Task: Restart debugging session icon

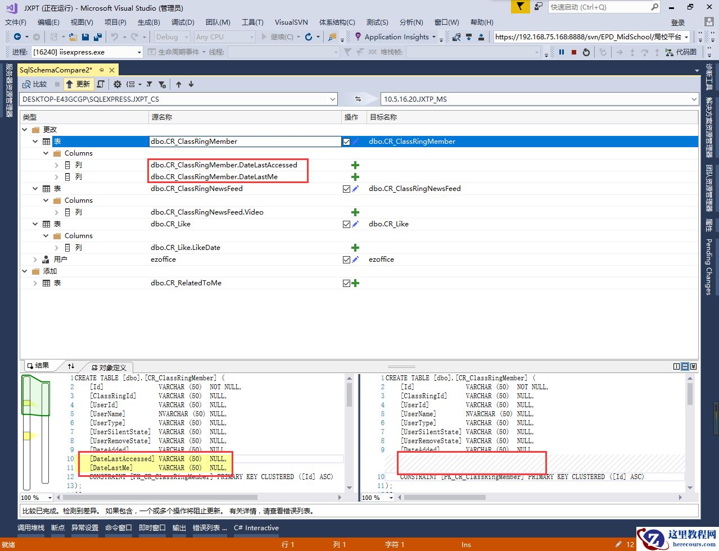Action: click(586, 52)
